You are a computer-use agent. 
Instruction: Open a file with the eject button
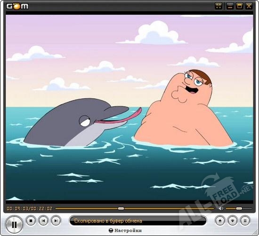[220, 220]
